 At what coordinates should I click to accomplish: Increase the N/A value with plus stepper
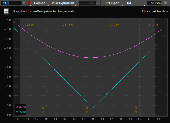(x=98, y=2)
